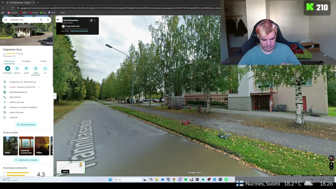The height and width of the screenshot is (189, 336).
Task: Click the Street View compass
Action: pos(331,158)
